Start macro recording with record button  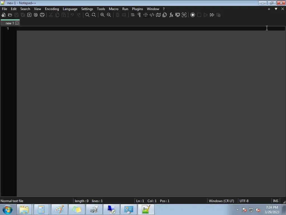click(x=193, y=15)
